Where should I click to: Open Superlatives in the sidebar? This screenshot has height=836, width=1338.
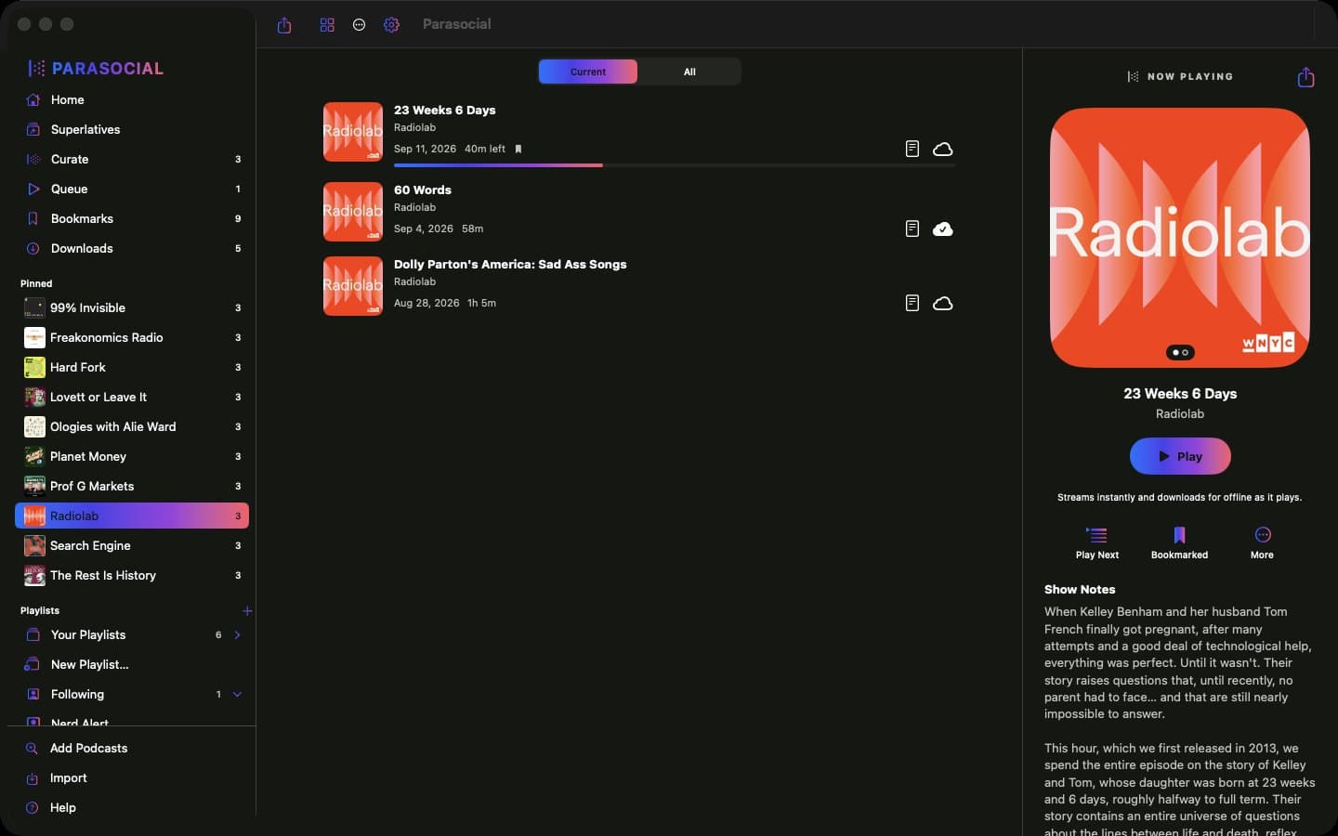point(132,129)
